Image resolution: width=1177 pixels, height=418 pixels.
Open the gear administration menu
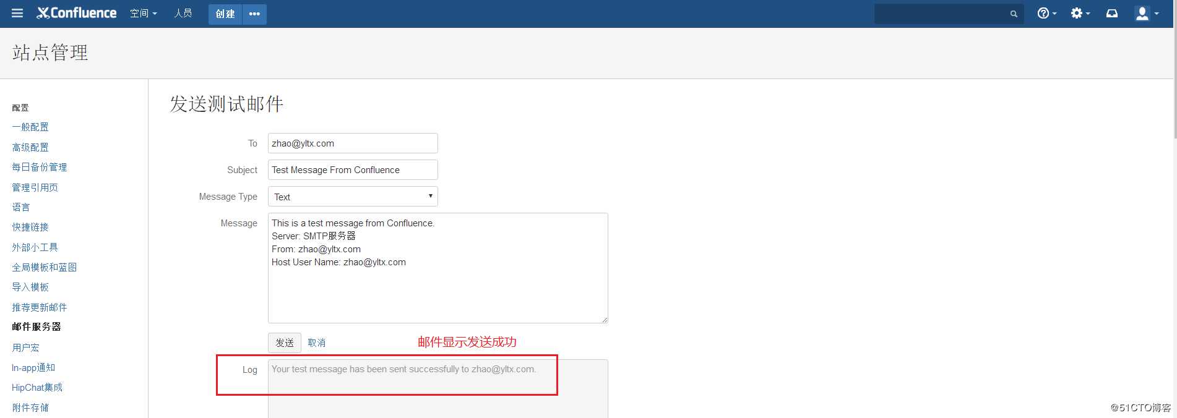[1080, 13]
